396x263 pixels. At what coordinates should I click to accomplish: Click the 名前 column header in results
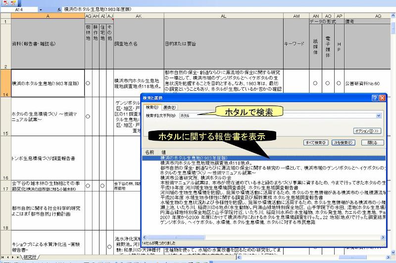pos(150,152)
